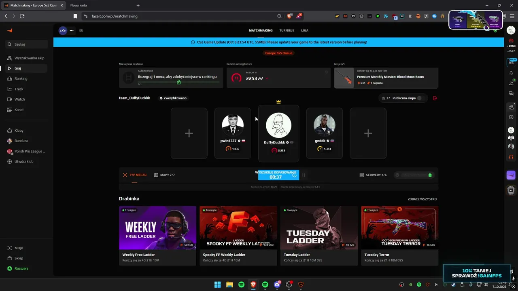Open the FACEIT logo home link

tap(10, 30)
